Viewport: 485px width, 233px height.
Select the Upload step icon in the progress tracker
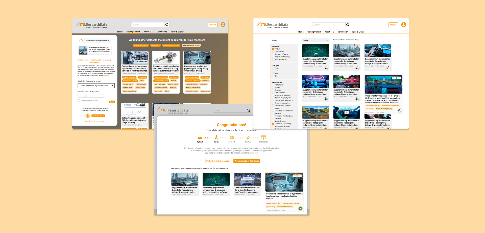[x=200, y=137]
